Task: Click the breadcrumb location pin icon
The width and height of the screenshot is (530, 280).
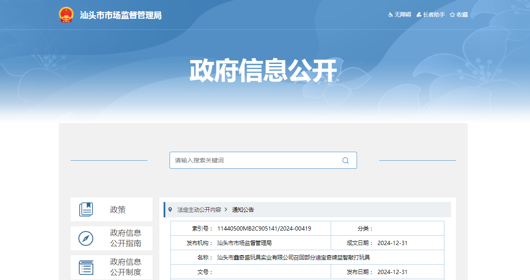Action: [170, 210]
